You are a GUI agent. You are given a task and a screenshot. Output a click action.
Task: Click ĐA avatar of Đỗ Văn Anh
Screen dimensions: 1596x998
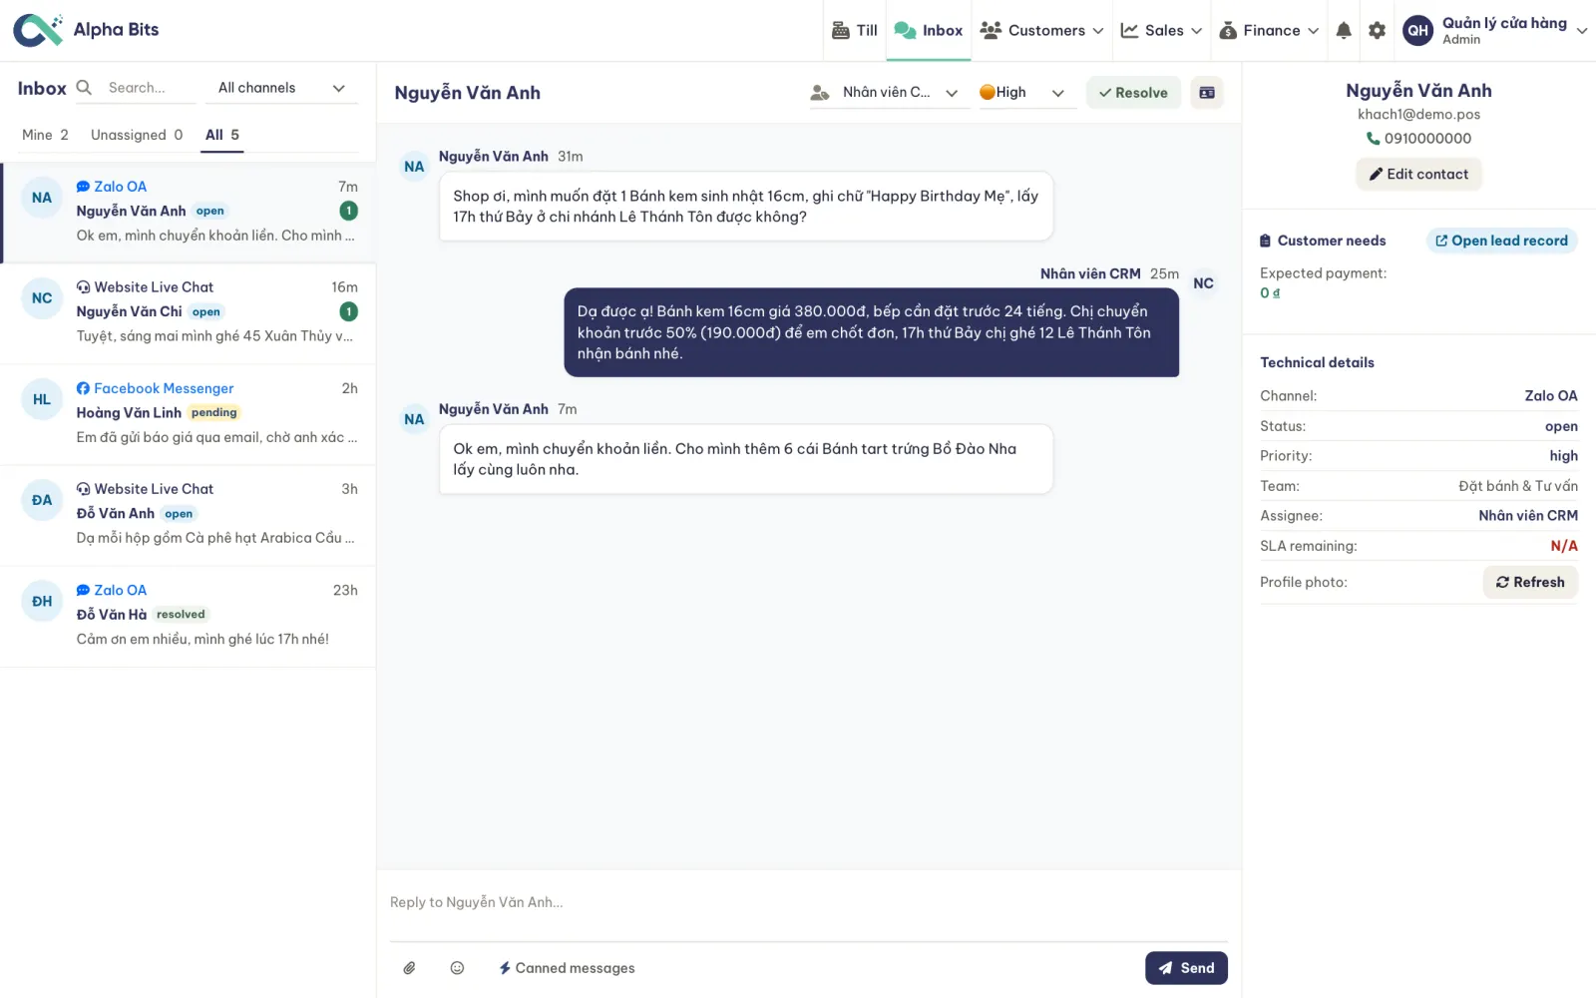(42, 500)
